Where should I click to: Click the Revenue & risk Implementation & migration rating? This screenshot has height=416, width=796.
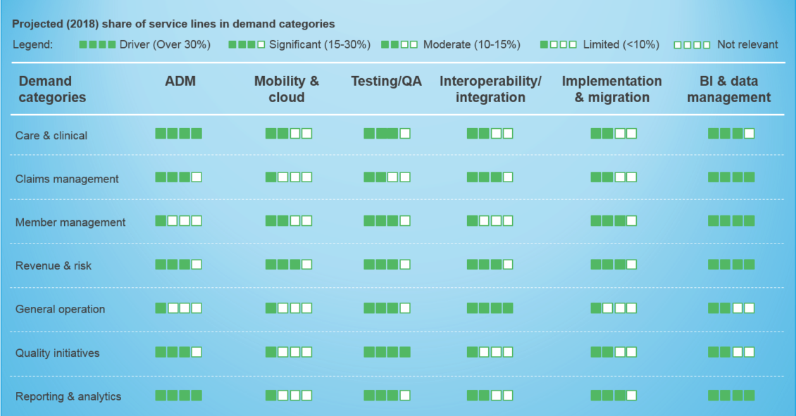[x=614, y=265]
